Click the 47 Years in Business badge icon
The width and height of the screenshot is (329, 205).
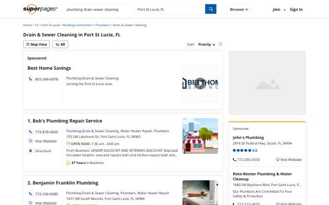click(x=68, y=162)
